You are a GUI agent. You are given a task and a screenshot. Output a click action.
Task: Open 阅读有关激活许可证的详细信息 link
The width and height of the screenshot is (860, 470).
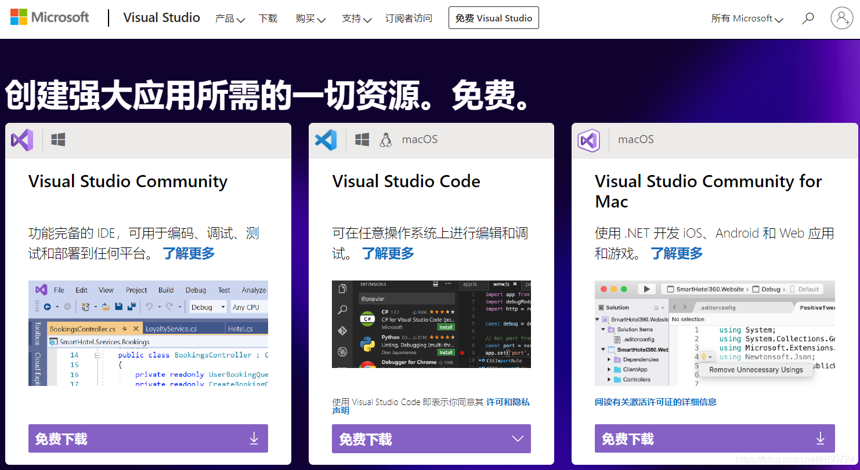[656, 402]
